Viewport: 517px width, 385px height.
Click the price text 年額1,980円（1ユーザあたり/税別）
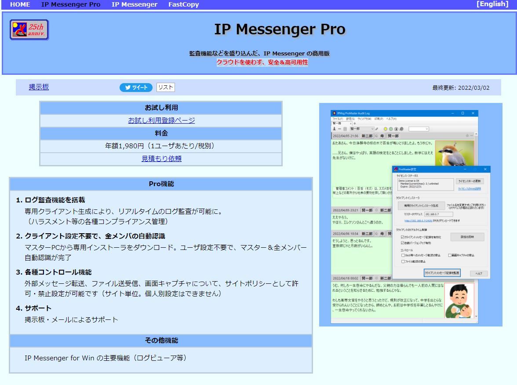point(161,146)
